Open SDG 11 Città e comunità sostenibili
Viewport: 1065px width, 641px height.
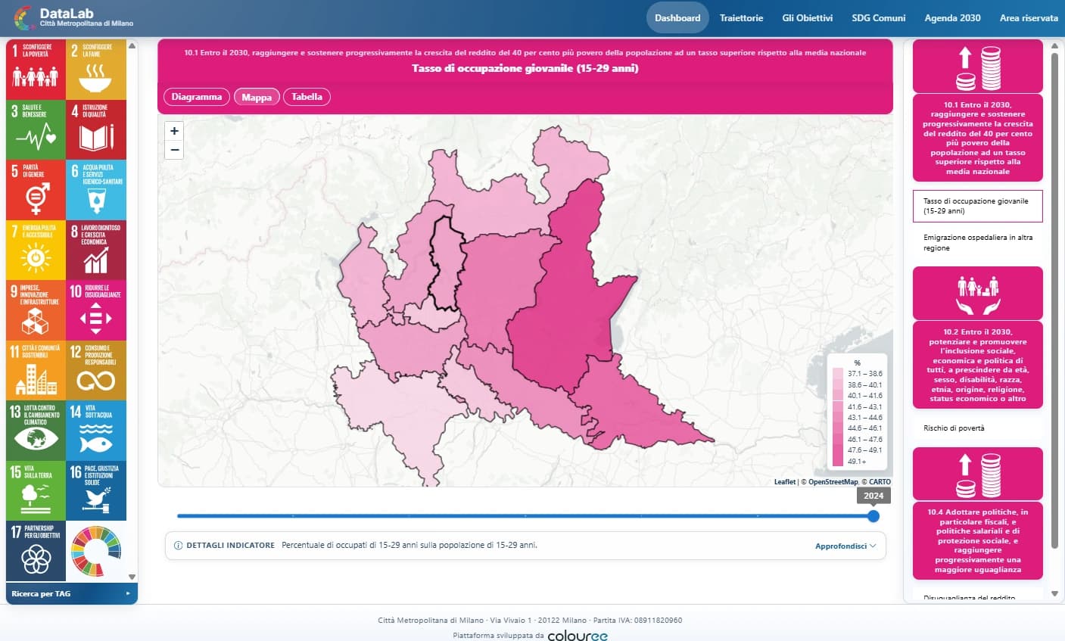click(x=36, y=370)
